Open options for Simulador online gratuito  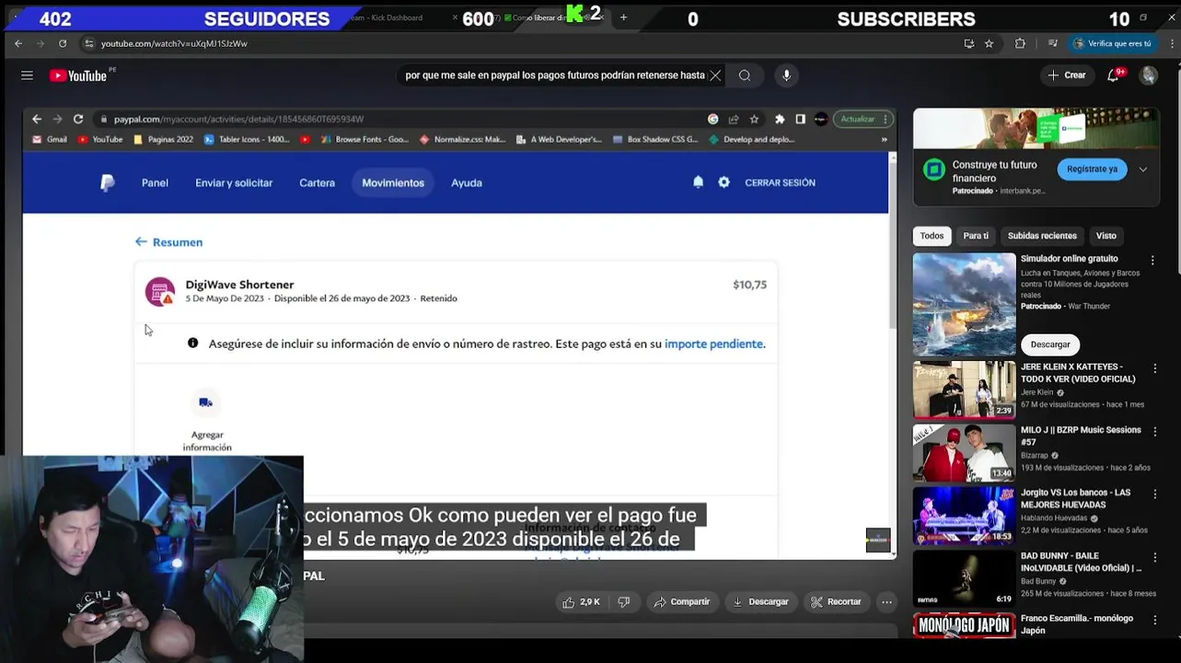1152,261
